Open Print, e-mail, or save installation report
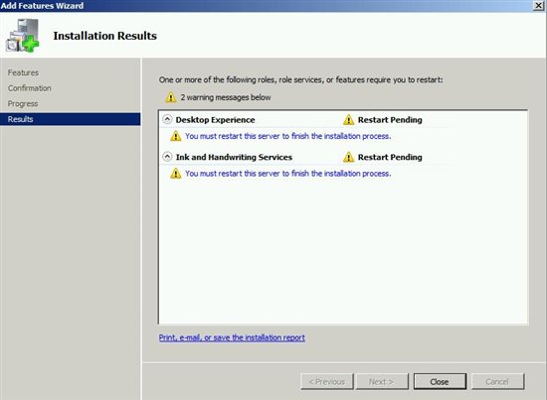Viewport: 547px width, 400px height. 232,337
